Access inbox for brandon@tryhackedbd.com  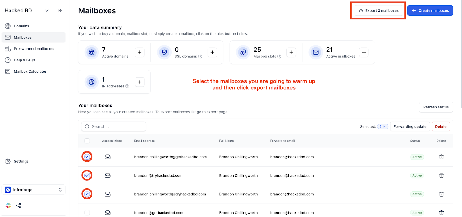pyautogui.click(x=108, y=175)
